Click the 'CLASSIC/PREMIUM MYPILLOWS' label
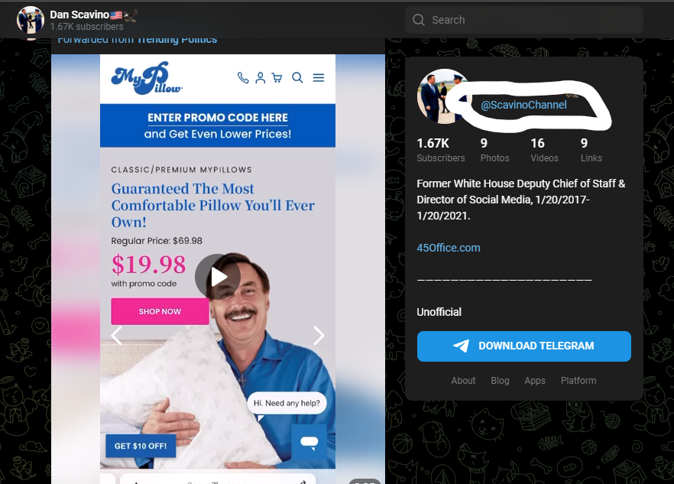The image size is (674, 484). point(181,170)
